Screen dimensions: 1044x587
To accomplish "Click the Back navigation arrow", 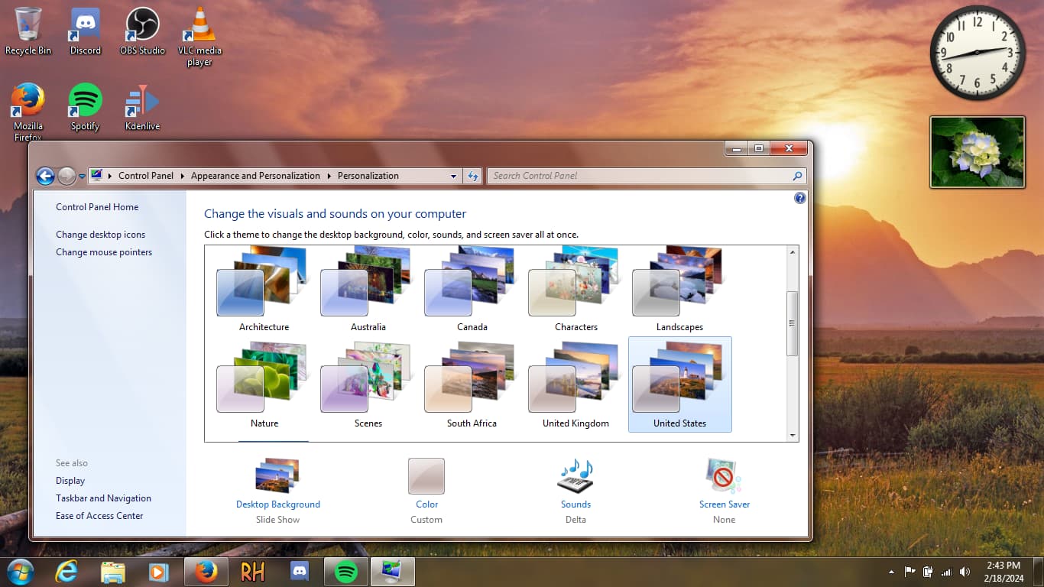I will click(x=45, y=177).
